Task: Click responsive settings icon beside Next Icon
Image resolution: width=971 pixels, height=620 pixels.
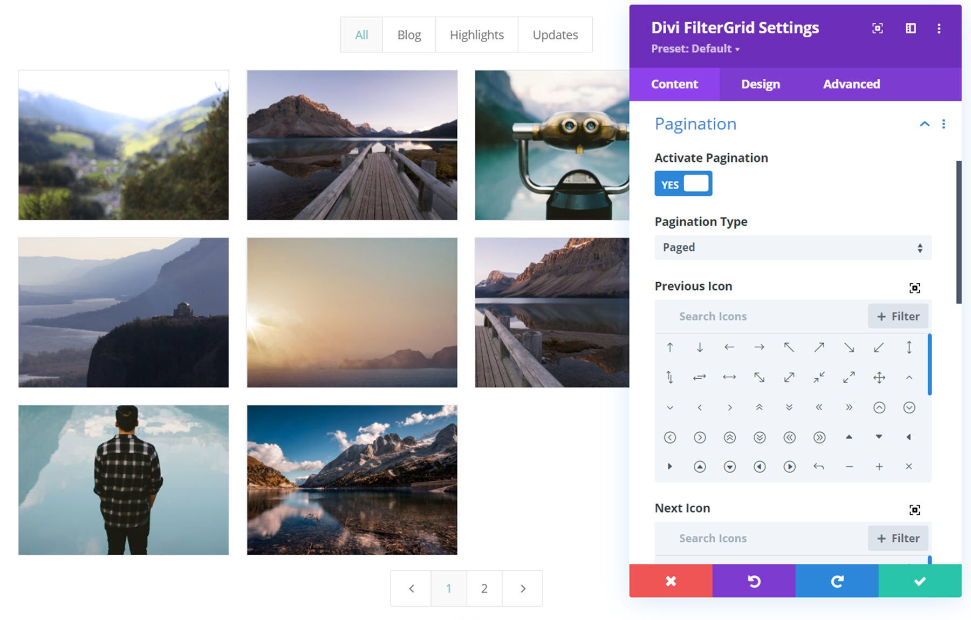Action: (914, 509)
